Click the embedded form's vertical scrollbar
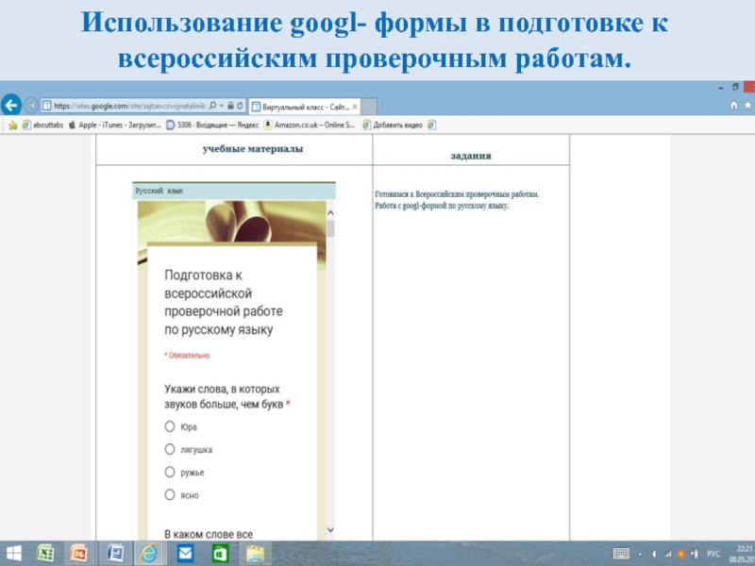This screenshot has height=566, width=755. pos(330,377)
